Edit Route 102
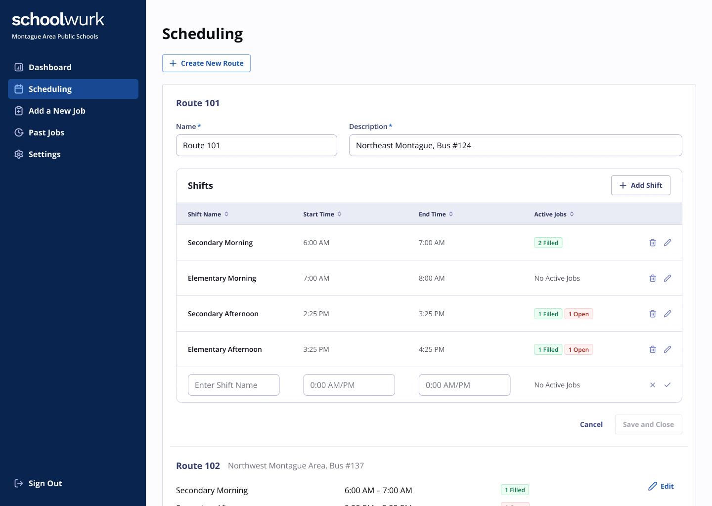 click(661, 486)
